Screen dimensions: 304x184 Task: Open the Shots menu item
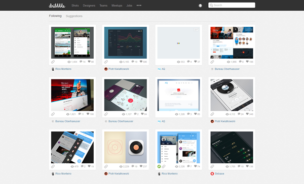(75, 6)
